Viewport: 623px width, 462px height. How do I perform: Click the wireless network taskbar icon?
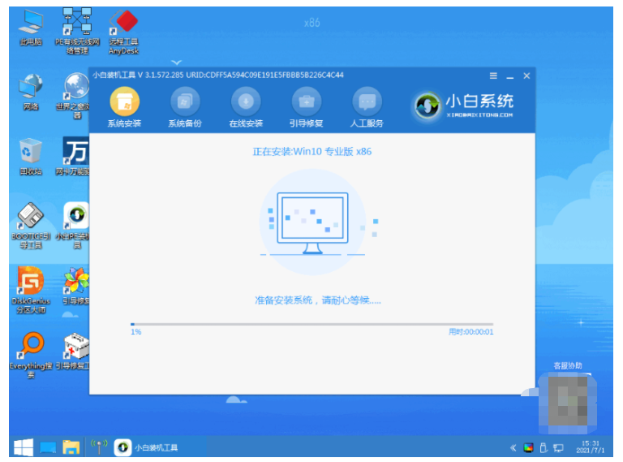coord(99,447)
